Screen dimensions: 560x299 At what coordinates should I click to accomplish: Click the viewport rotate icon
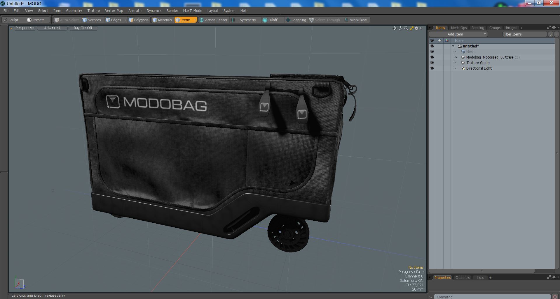(400, 28)
